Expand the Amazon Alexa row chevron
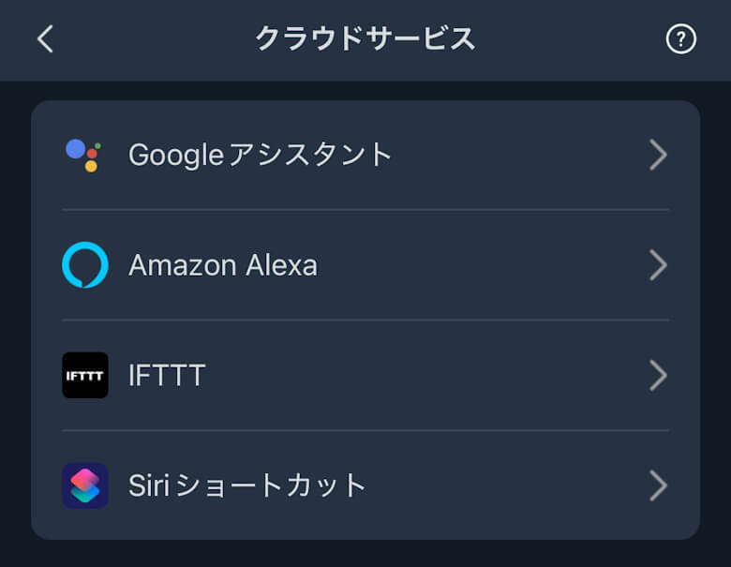This screenshot has width=731, height=567. (658, 265)
